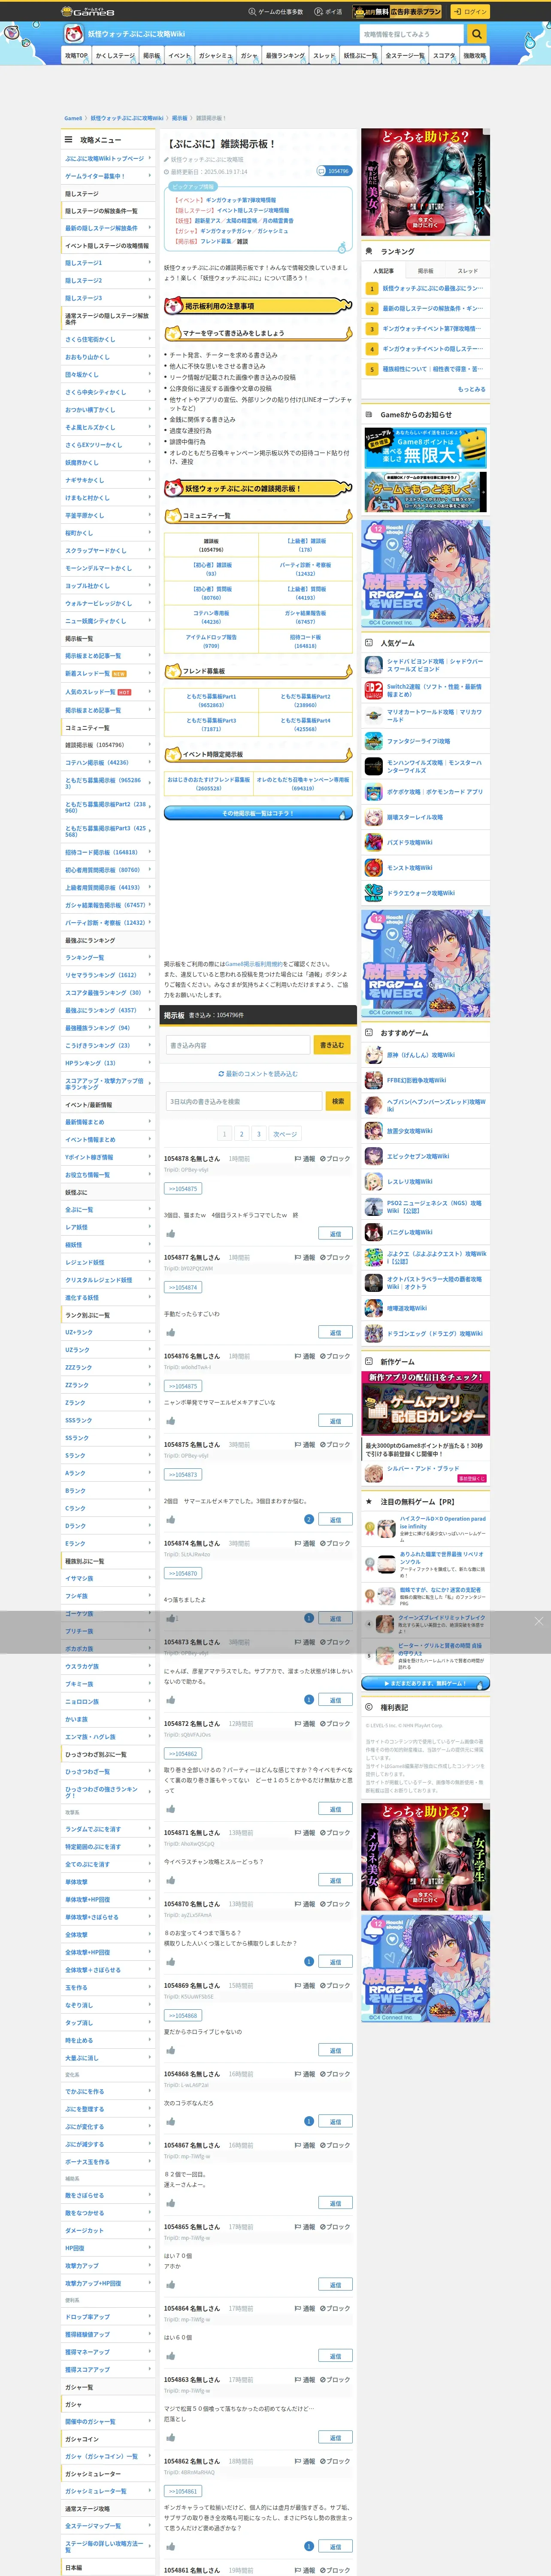This screenshot has height=2576, width=551.
Task: Open かくしステージ navigation tab
Action: (115, 56)
